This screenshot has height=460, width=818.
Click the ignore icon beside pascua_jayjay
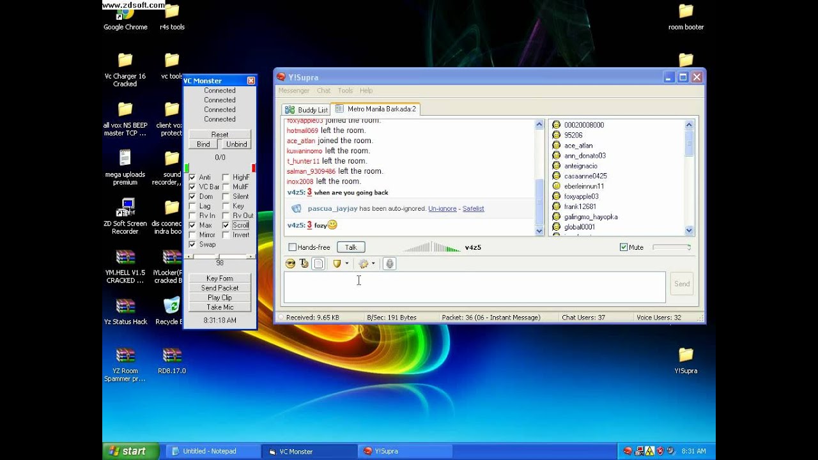click(x=296, y=208)
